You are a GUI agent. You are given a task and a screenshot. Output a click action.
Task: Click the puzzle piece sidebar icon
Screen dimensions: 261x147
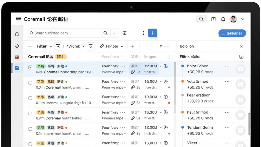point(17,46)
